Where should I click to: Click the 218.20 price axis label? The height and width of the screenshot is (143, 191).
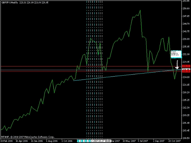point(186,92)
